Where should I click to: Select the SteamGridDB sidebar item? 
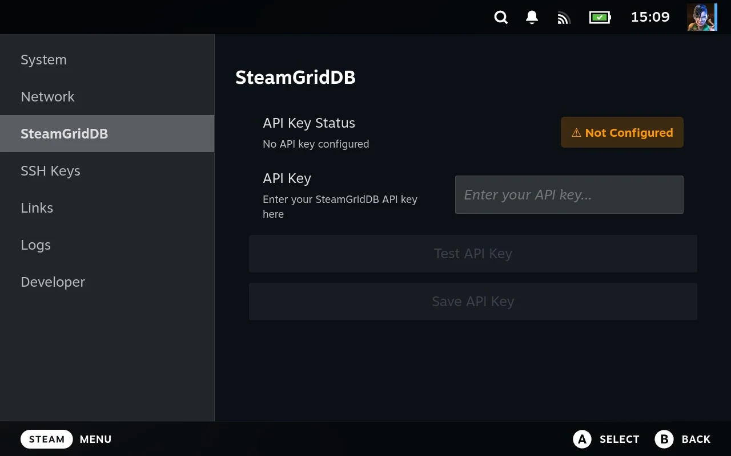[x=107, y=134]
